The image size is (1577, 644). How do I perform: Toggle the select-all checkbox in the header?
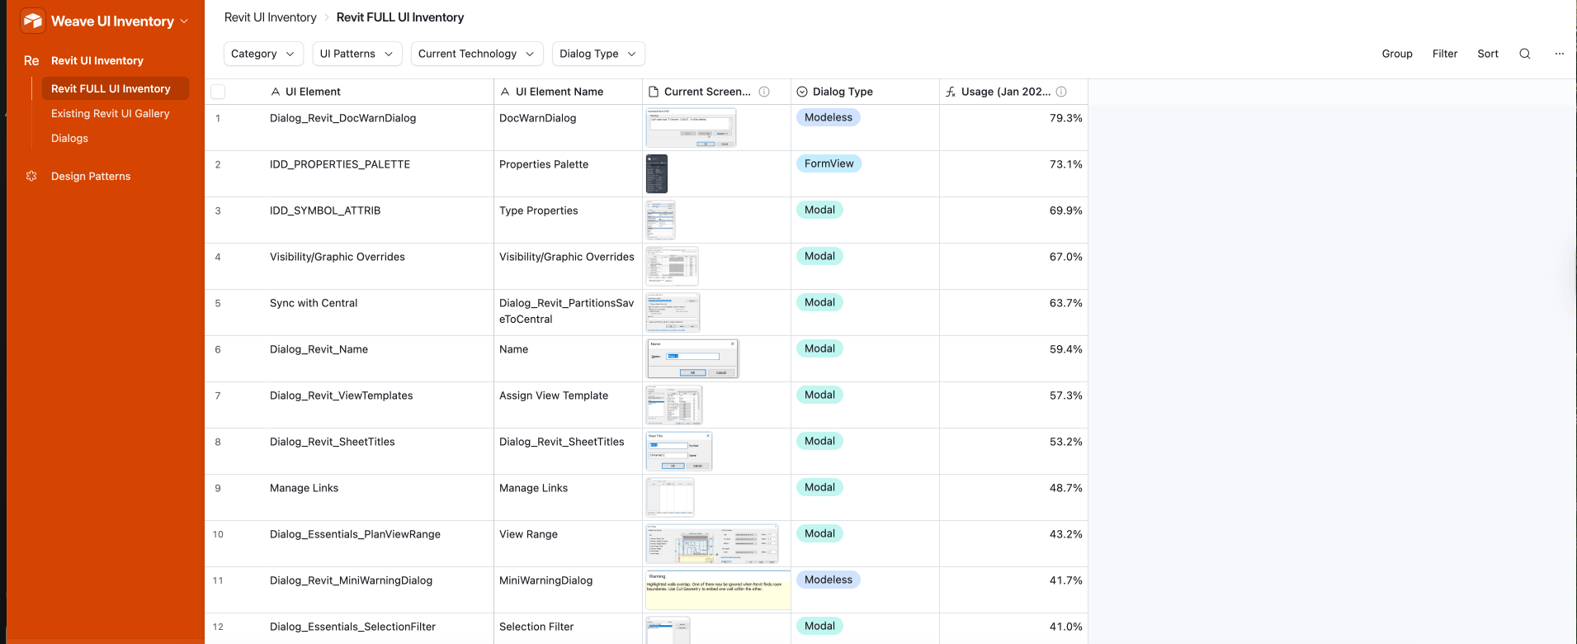[218, 92]
